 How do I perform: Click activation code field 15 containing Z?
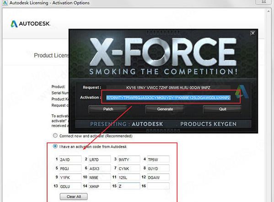[x=129, y=186]
